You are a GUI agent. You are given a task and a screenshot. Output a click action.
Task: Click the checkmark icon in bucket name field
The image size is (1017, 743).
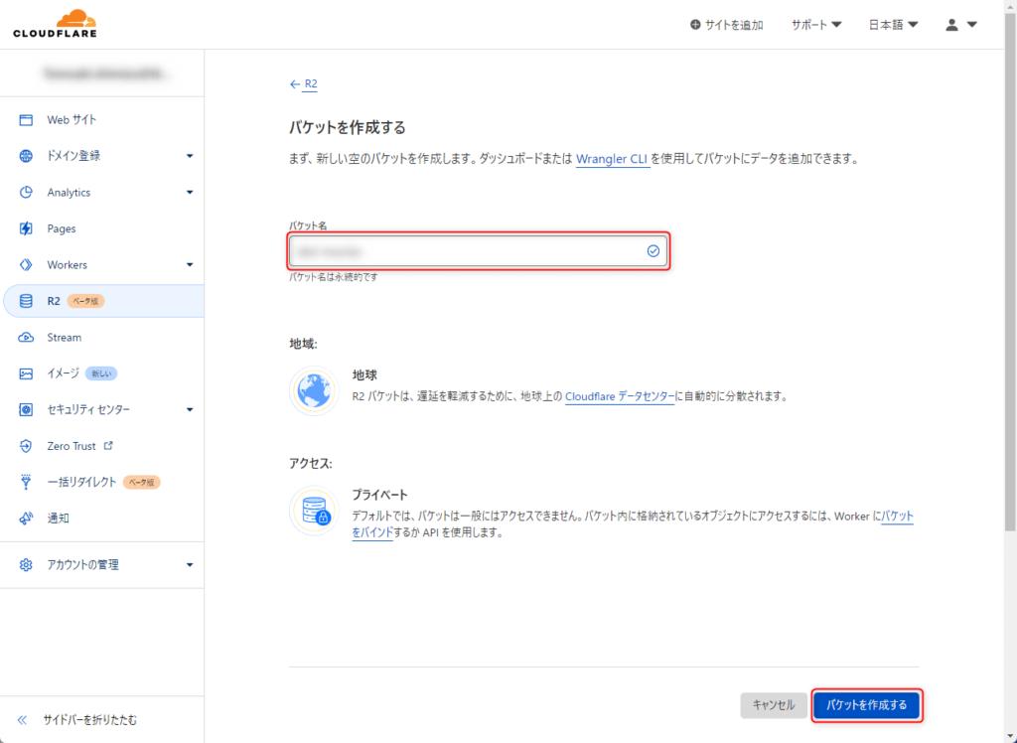(654, 251)
